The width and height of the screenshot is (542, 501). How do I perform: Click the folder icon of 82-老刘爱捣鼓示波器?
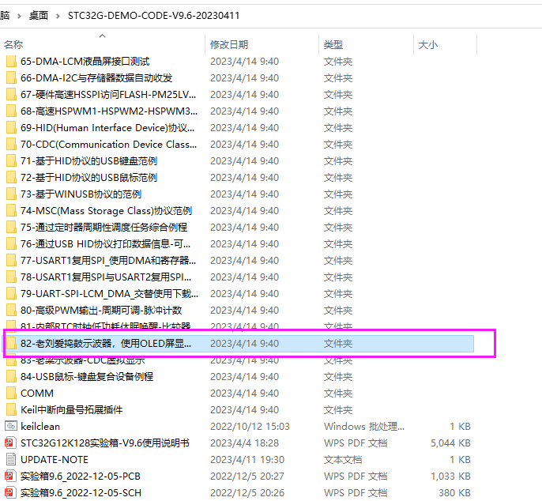pos(11,344)
